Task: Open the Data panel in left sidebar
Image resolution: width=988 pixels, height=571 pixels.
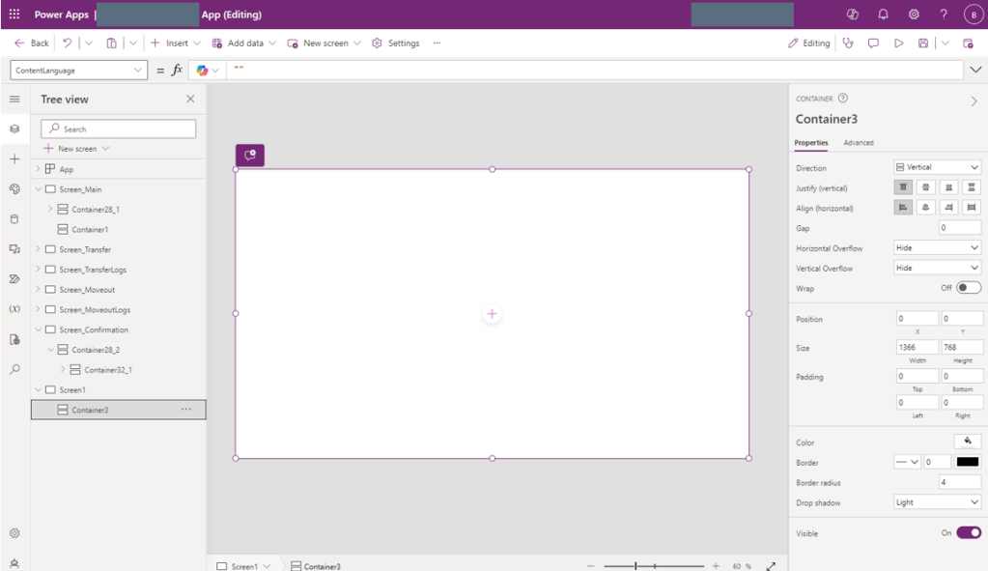Action: pyautogui.click(x=14, y=218)
